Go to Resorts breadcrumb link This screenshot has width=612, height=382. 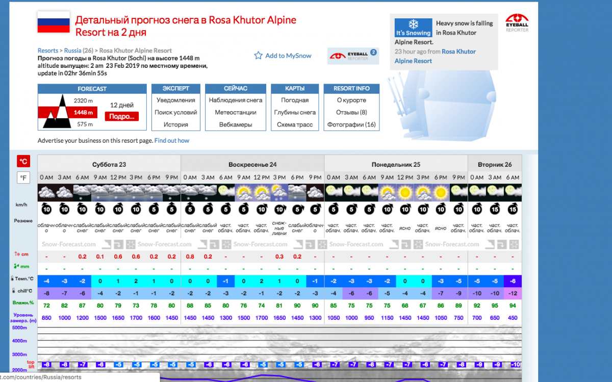[x=48, y=50]
